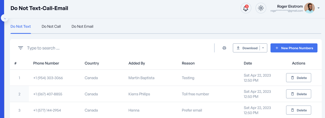
Task: Click the Date column header
Action: coord(248,63)
